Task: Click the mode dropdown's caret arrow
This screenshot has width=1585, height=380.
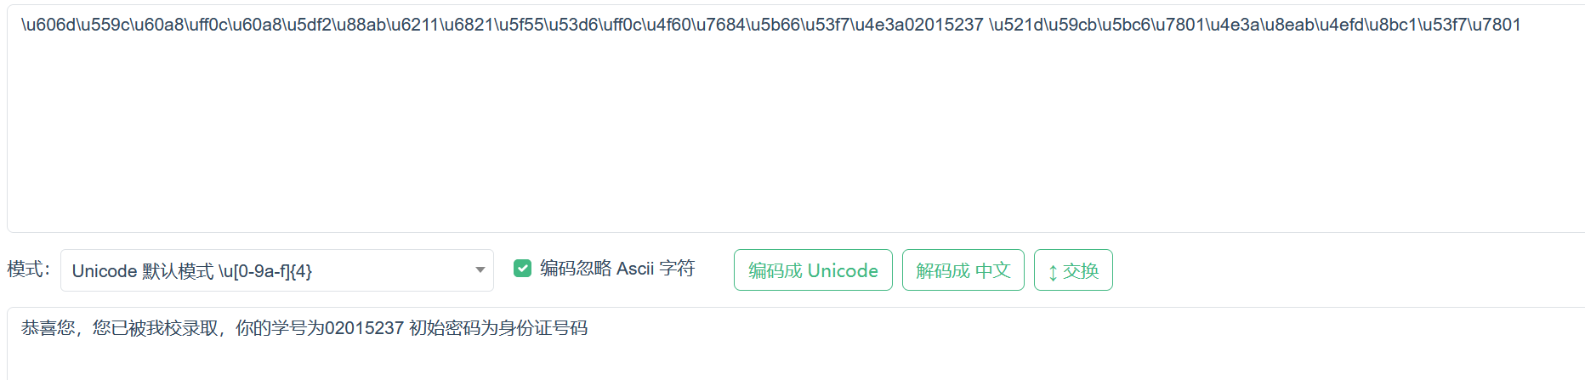Action: (x=480, y=270)
